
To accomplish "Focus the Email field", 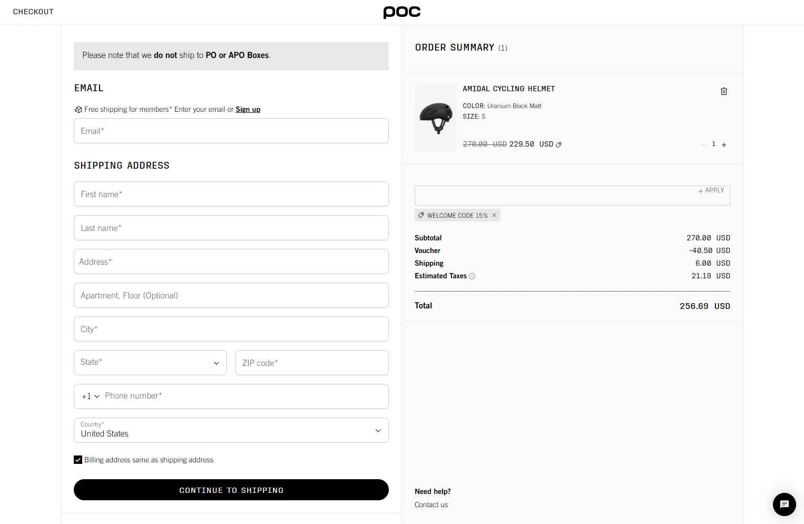I will pyautogui.click(x=231, y=131).
